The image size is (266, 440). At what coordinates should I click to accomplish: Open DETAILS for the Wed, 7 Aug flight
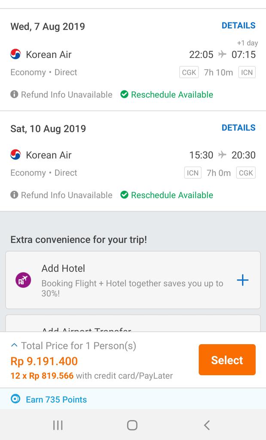point(238,26)
